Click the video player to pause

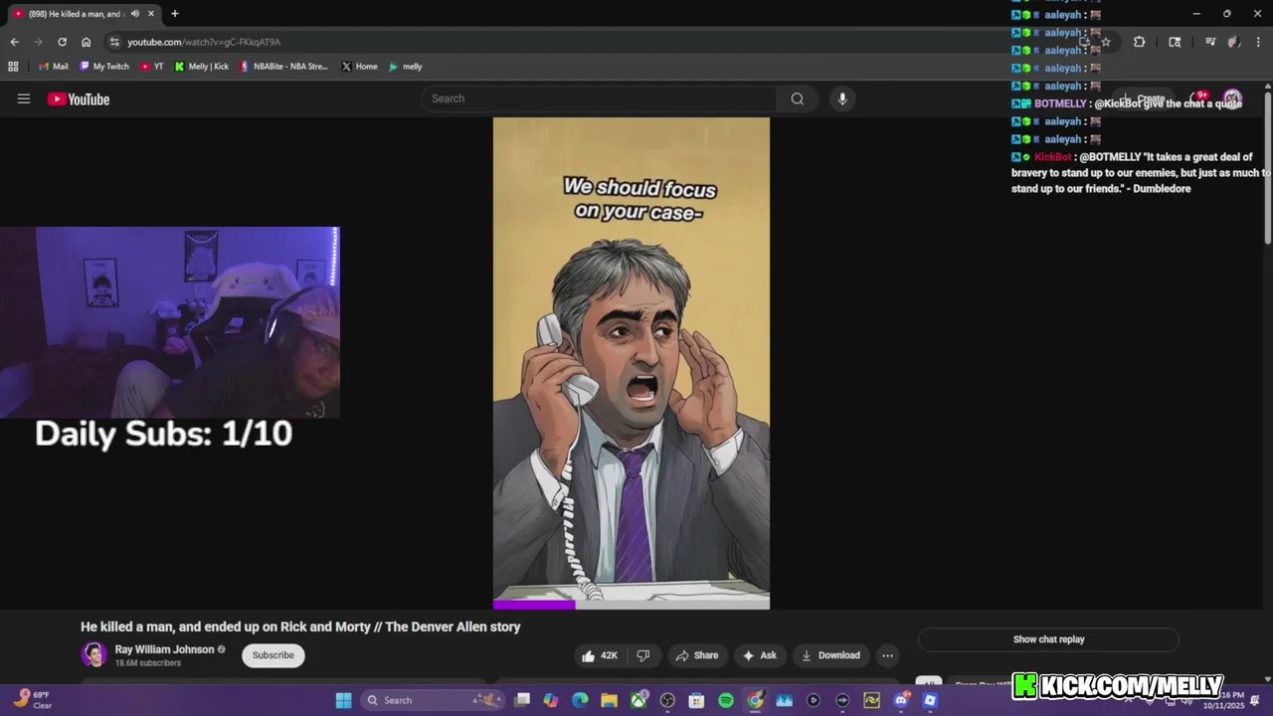click(x=632, y=363)
